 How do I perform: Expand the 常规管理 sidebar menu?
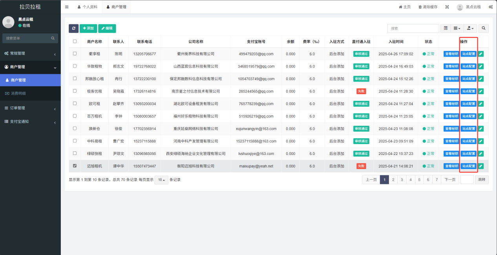(x=30, y=53)
